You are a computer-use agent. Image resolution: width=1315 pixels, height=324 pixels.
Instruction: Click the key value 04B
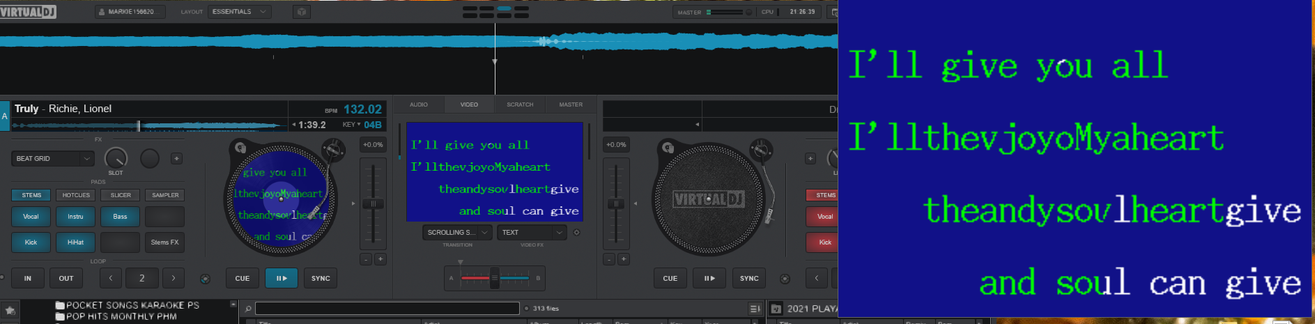(373, 125)
